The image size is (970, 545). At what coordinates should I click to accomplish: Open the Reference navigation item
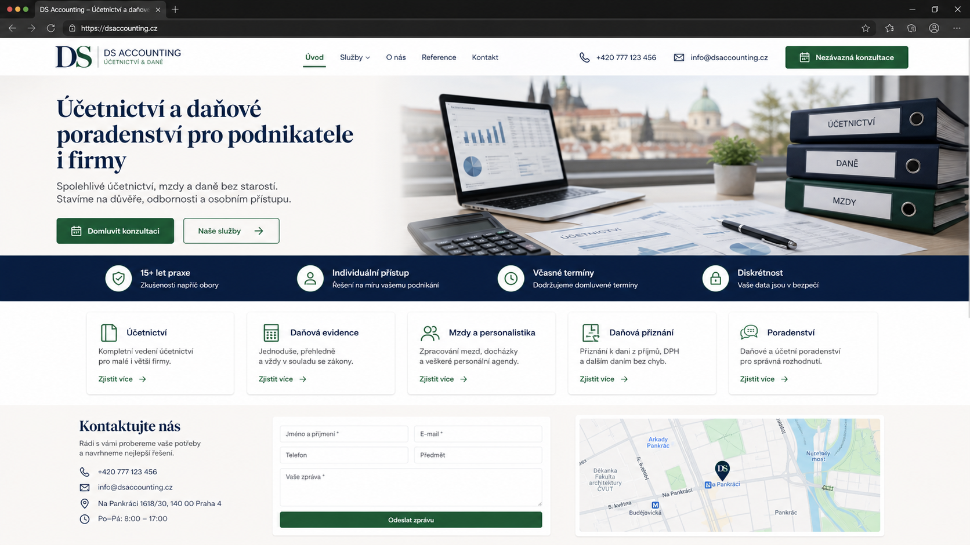click(x=439, y=57)
